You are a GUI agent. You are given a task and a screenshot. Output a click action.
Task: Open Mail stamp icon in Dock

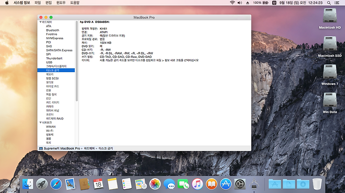[x=70, y=184]
